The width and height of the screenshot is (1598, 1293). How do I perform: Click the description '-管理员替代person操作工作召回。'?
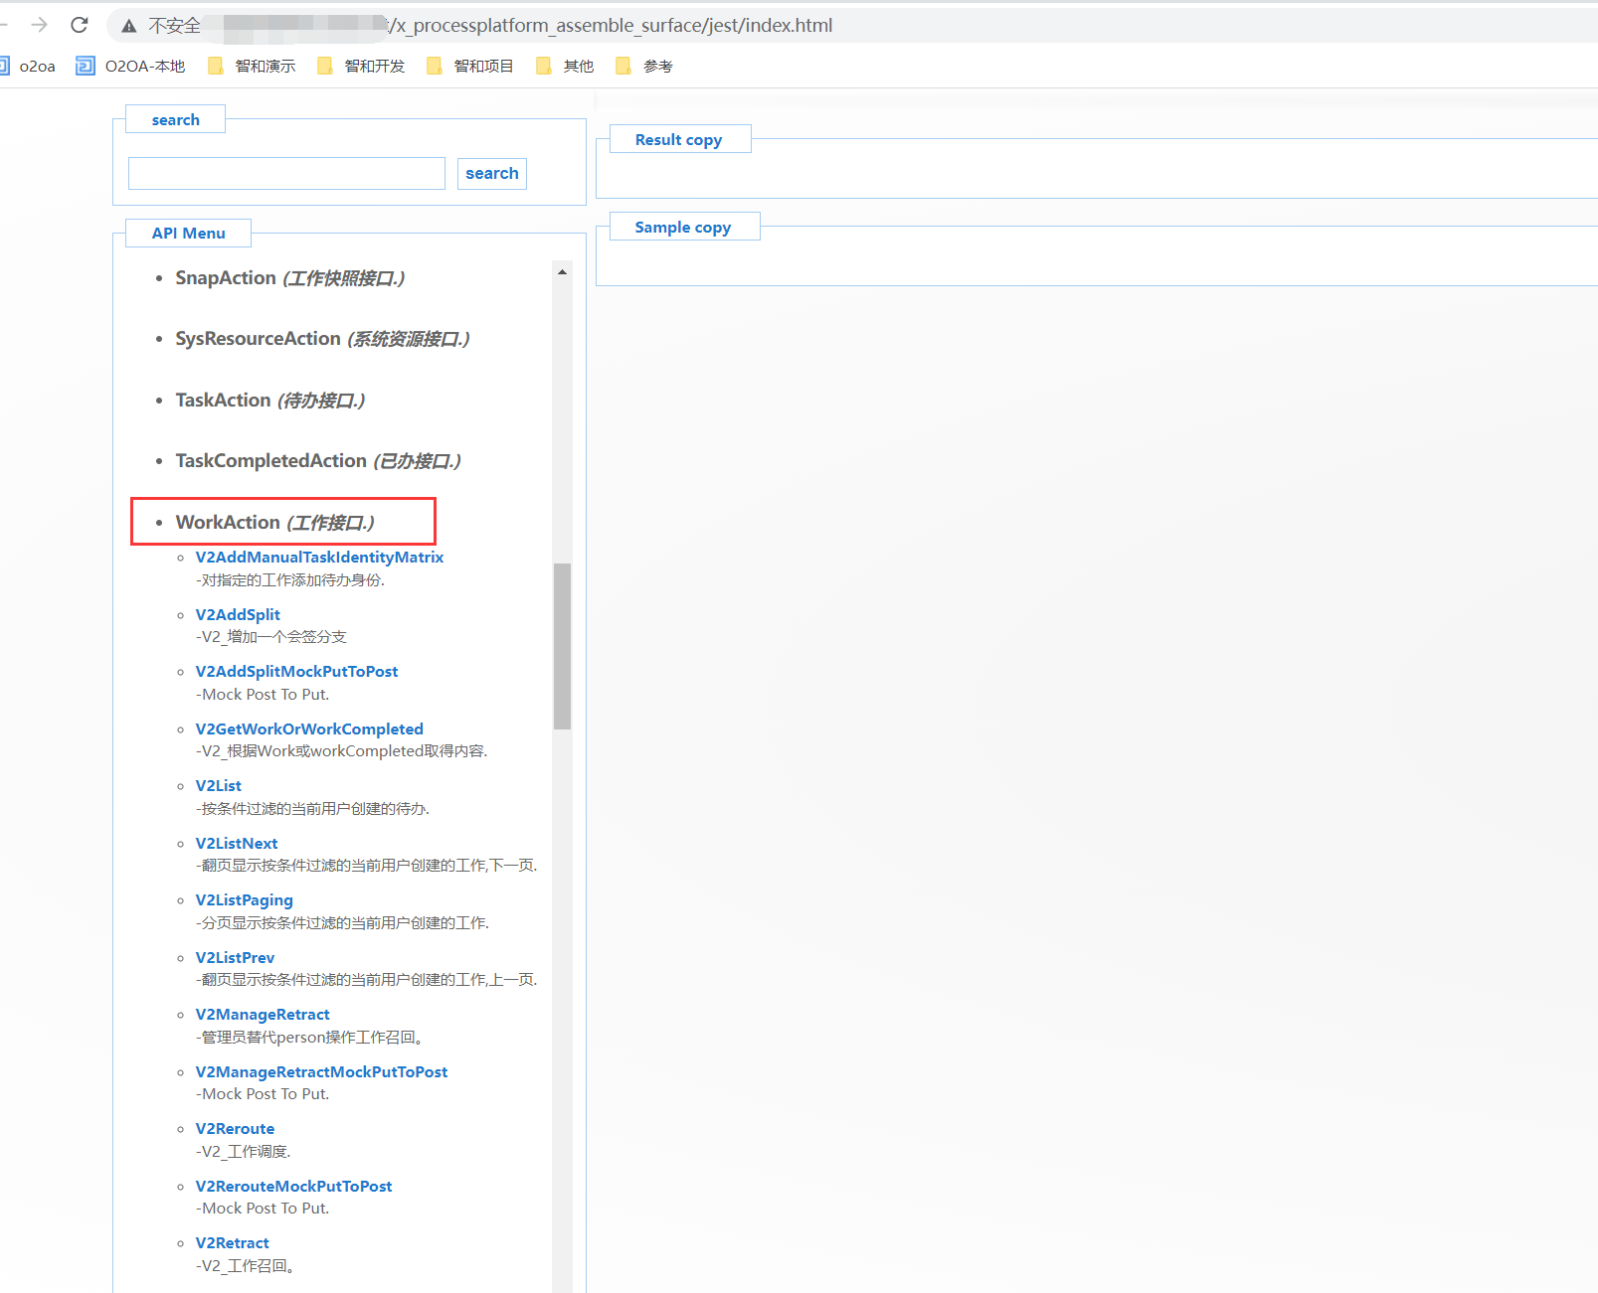(x=312, y=1038)
